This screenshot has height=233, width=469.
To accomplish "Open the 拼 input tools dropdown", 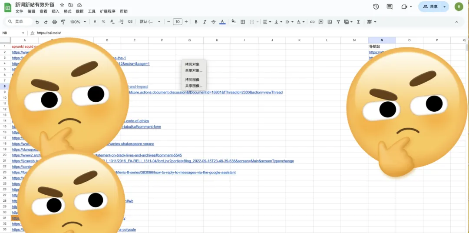I will (371, 22).
